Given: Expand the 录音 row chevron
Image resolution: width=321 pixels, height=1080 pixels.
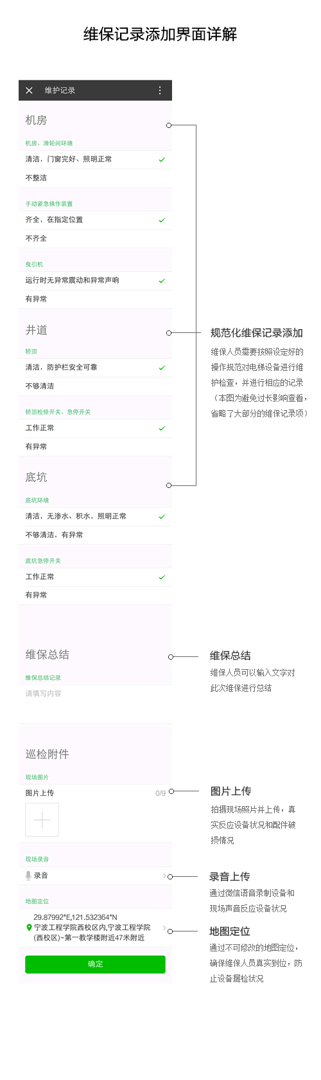Looking at the screenshot, I should pyautogui.click(x=164, y=876).
